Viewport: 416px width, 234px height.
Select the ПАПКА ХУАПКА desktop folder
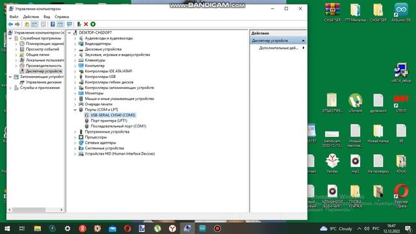click(x=356, y=196)
